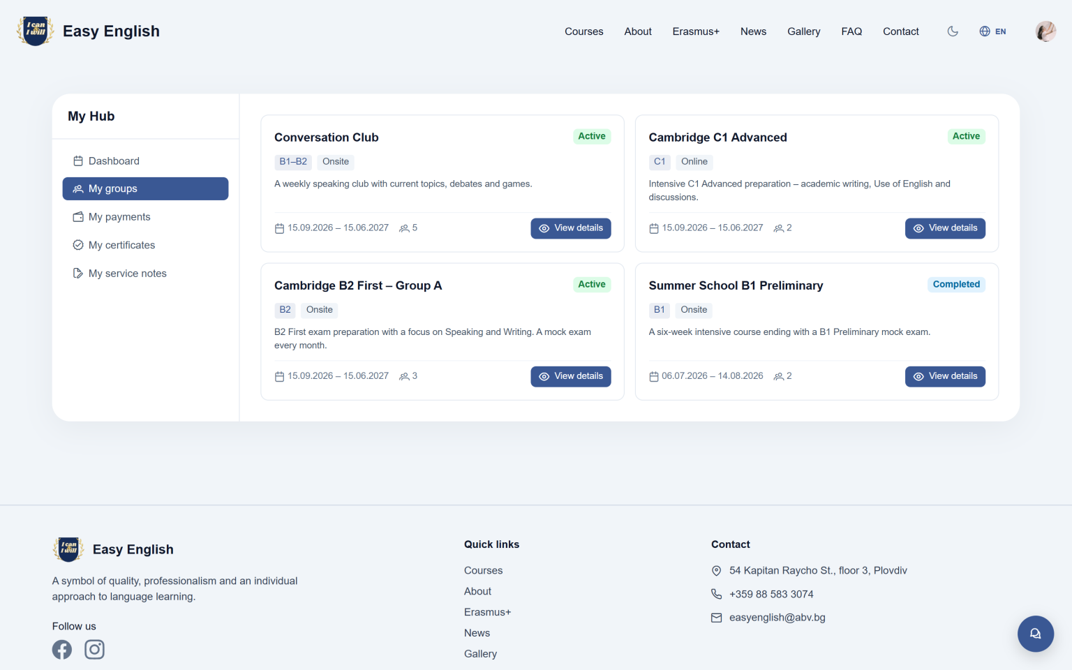
Task: Go to the FAQ page
Action: [x=851, y=31]
